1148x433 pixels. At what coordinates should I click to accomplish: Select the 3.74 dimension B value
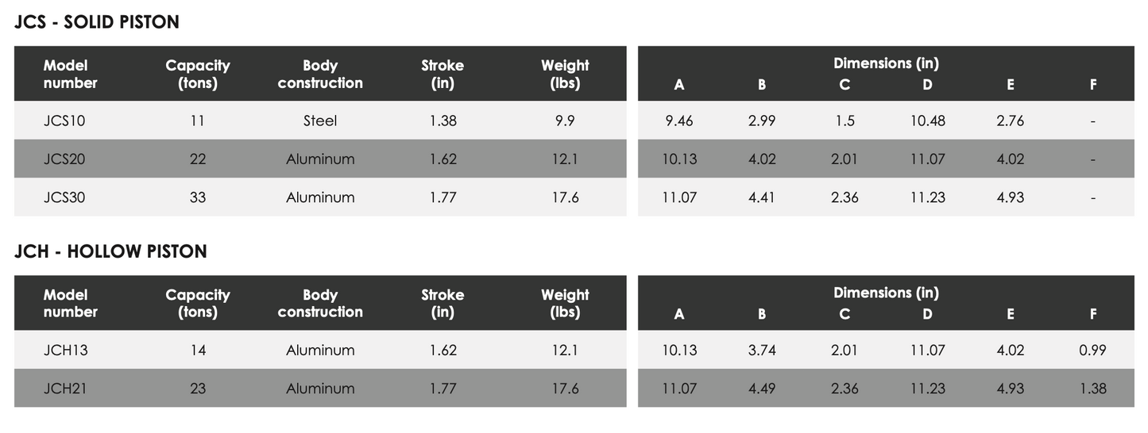[762, 350]
